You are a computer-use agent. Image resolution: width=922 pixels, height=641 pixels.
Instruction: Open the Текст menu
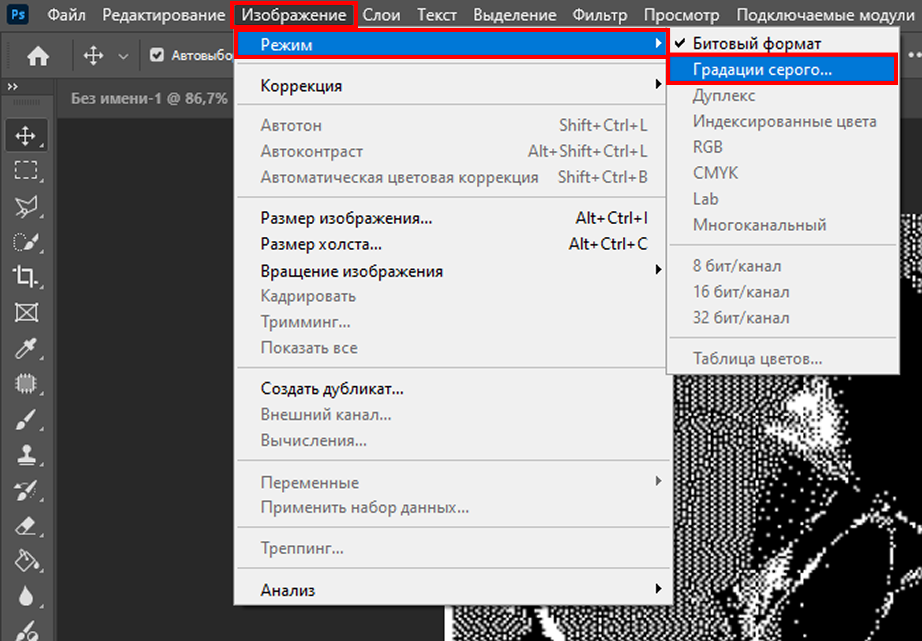pos(437,15)
